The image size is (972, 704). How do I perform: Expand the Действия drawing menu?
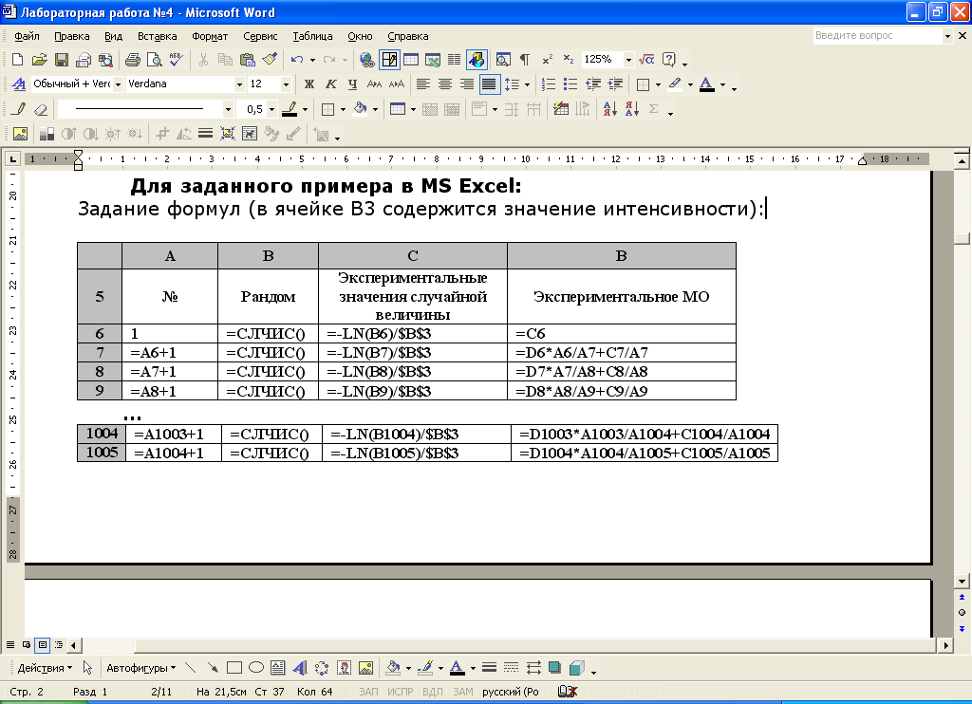click(x=45, y=668)
